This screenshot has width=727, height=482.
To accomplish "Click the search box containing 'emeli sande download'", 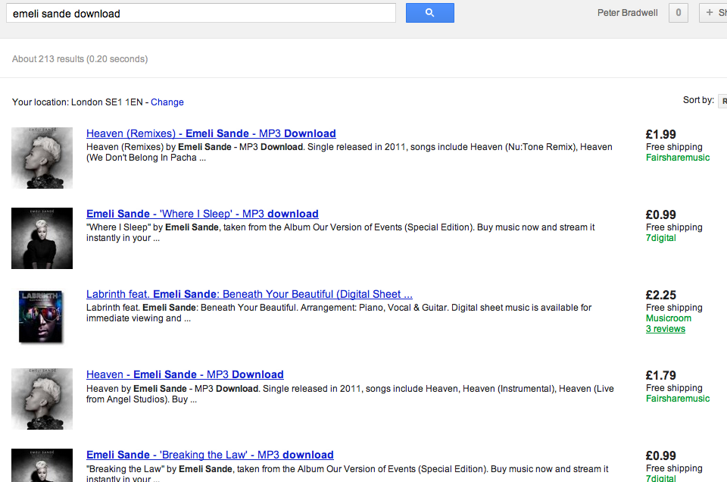I will point(201,14).
